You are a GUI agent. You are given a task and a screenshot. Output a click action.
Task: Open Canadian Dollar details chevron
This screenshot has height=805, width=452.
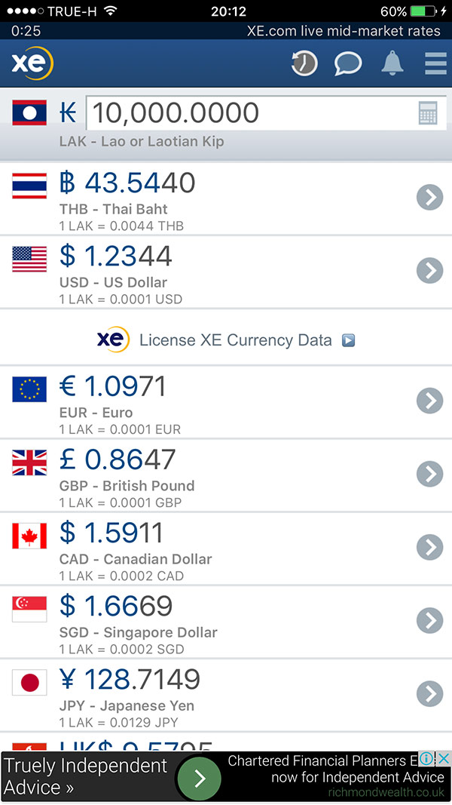[x=429, y=547]
